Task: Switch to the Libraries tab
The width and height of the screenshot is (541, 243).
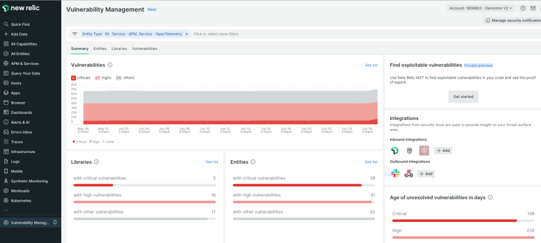Action: (x=120, y=49)
